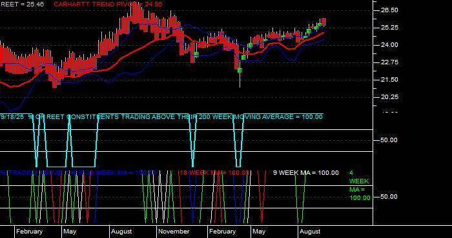Click the 9 WEEK MA = 100.00 label
The image size is (452, 238).
point(306,173)
